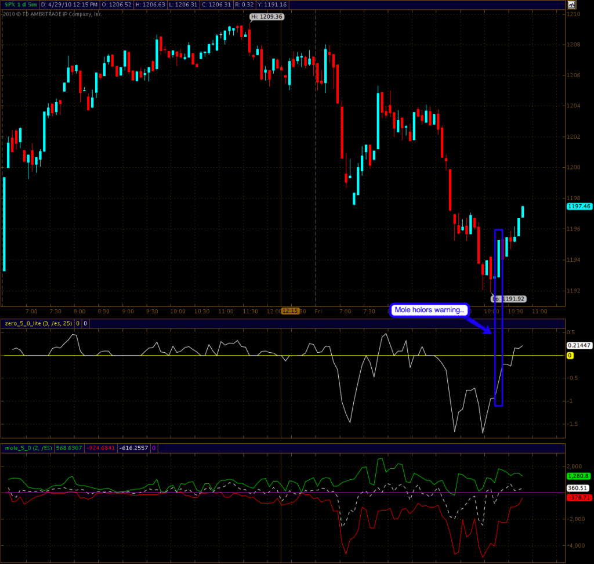This screenshot has height=564, width=594.
Task: Click the chart settings icon at top right
Action: (x=571, y=5)
